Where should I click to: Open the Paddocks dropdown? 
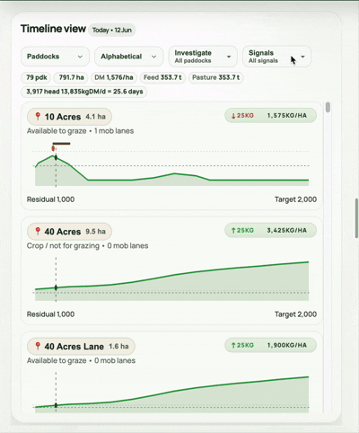tap(55, 57)
